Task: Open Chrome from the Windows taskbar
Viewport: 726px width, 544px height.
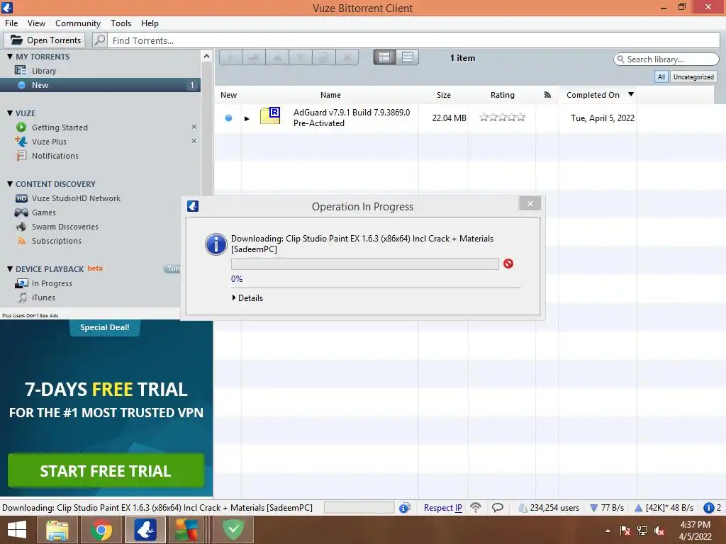Action: 101,530
